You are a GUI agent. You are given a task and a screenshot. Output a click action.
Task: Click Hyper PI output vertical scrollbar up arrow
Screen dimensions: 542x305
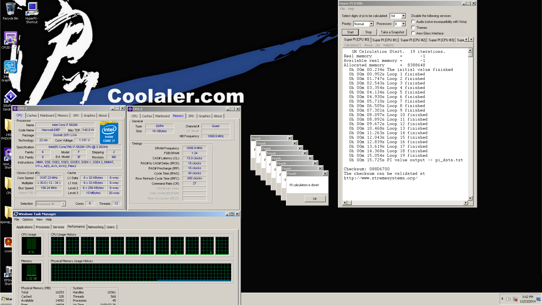tap(470, 50)
